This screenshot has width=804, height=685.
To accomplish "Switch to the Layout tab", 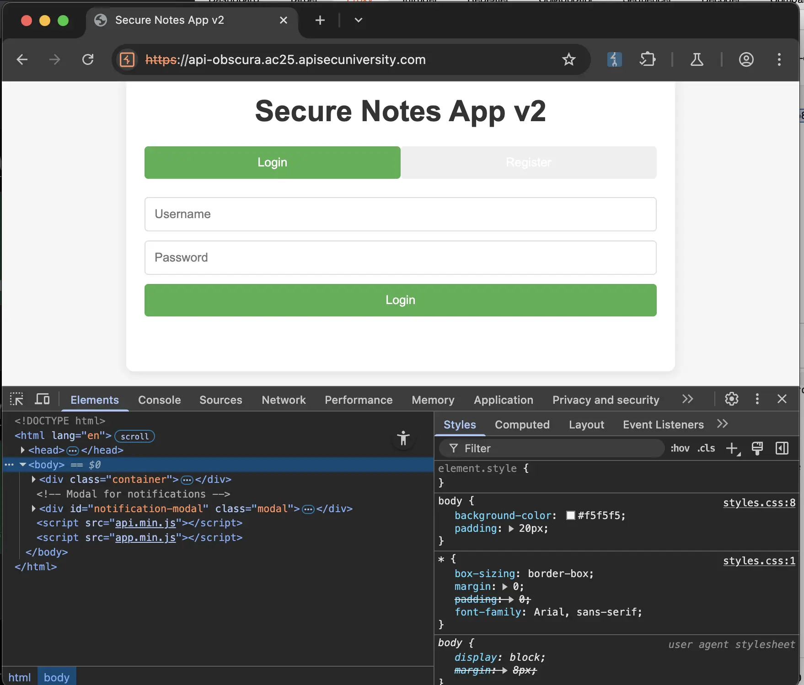I will coord(586,424).
